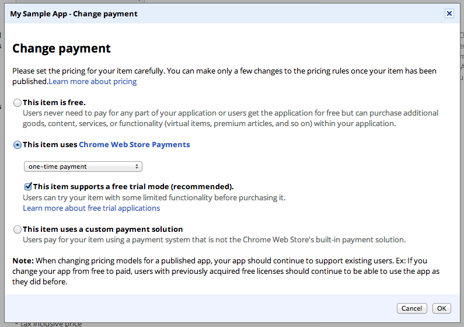
Task: Click the bold "This item is free." label
Action: (54, 103)
